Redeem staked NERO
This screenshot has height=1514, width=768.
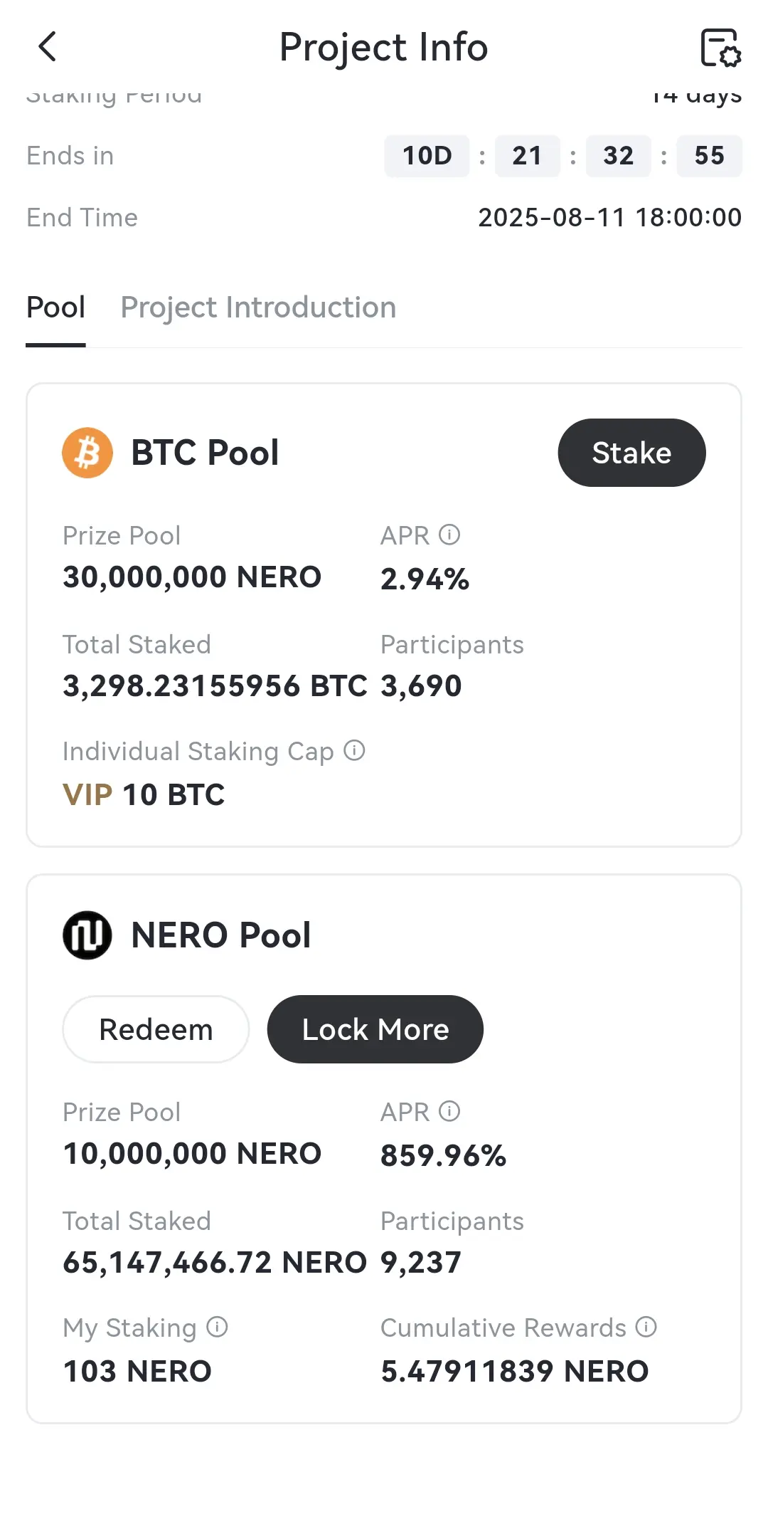tap(156, 1029)
